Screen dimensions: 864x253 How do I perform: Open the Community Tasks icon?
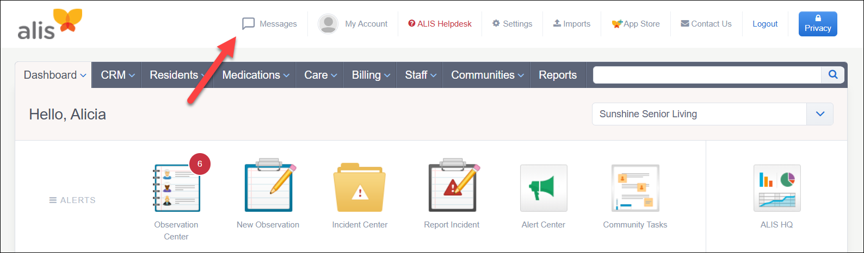coord(635,188)
